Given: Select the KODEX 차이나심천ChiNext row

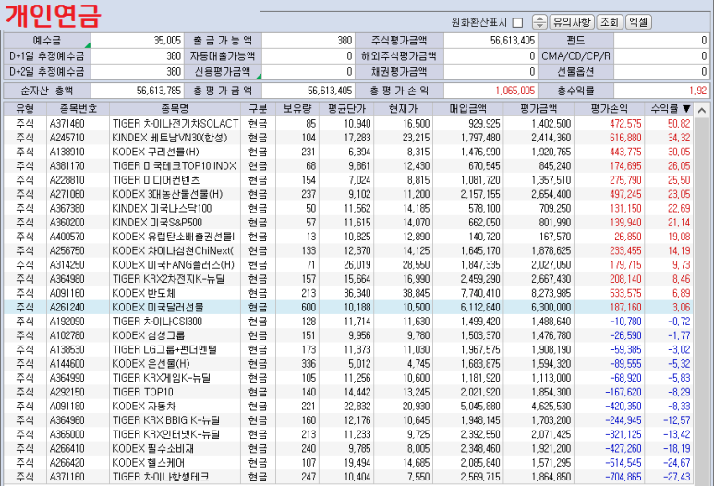Looking at the screenshot, I should click(348, 250).
